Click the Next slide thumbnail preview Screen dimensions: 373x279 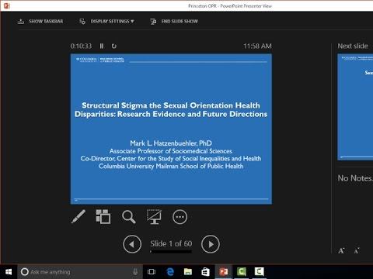(355, 107)
